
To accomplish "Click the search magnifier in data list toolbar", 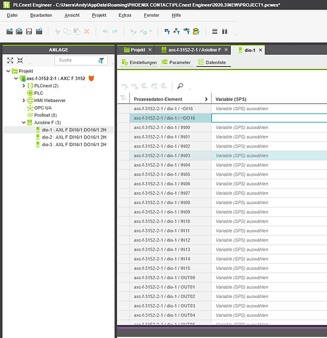I will (180, 86).
